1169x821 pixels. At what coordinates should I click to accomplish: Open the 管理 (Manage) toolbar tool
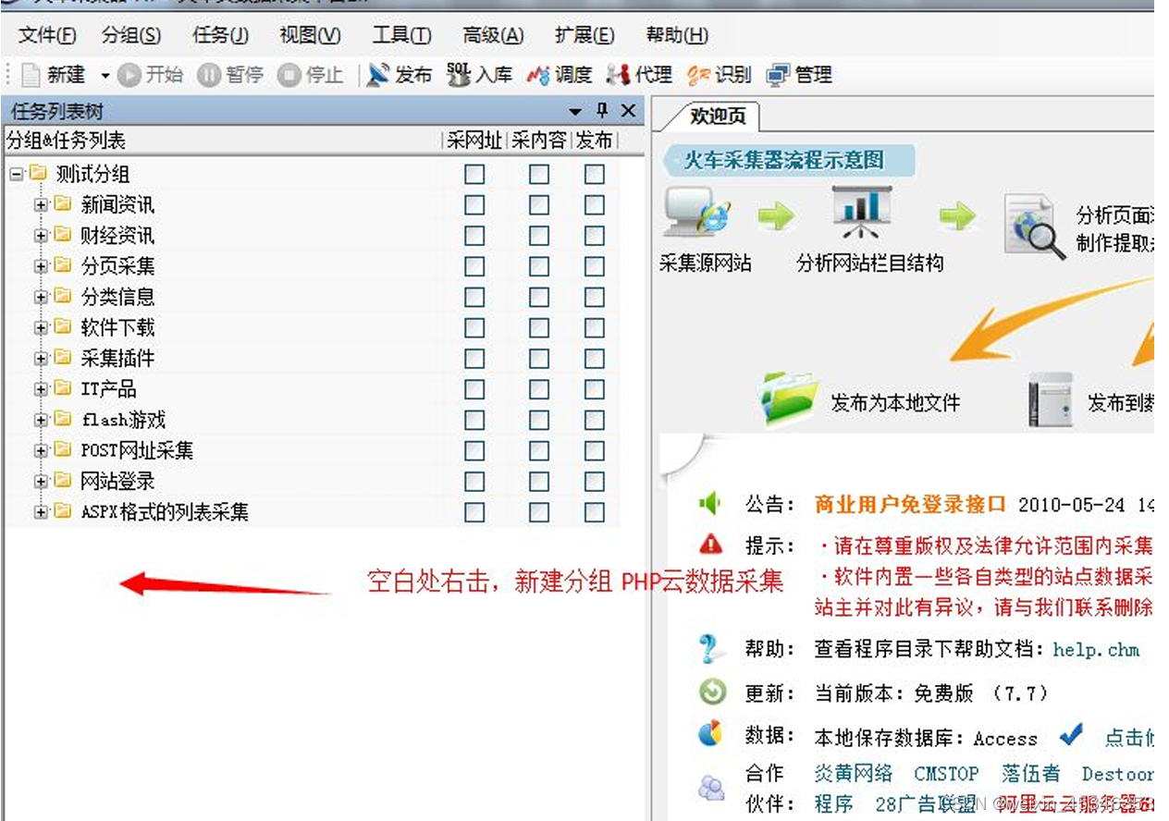click(x=800, y=75)
